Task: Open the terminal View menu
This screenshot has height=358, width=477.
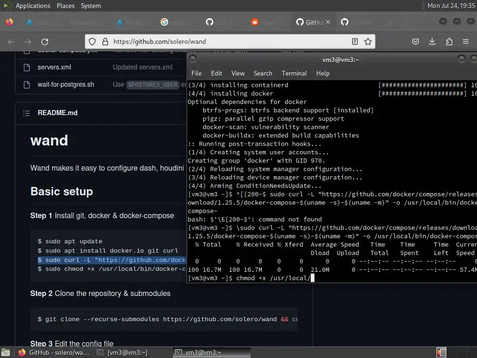Action: pos(238,73)
